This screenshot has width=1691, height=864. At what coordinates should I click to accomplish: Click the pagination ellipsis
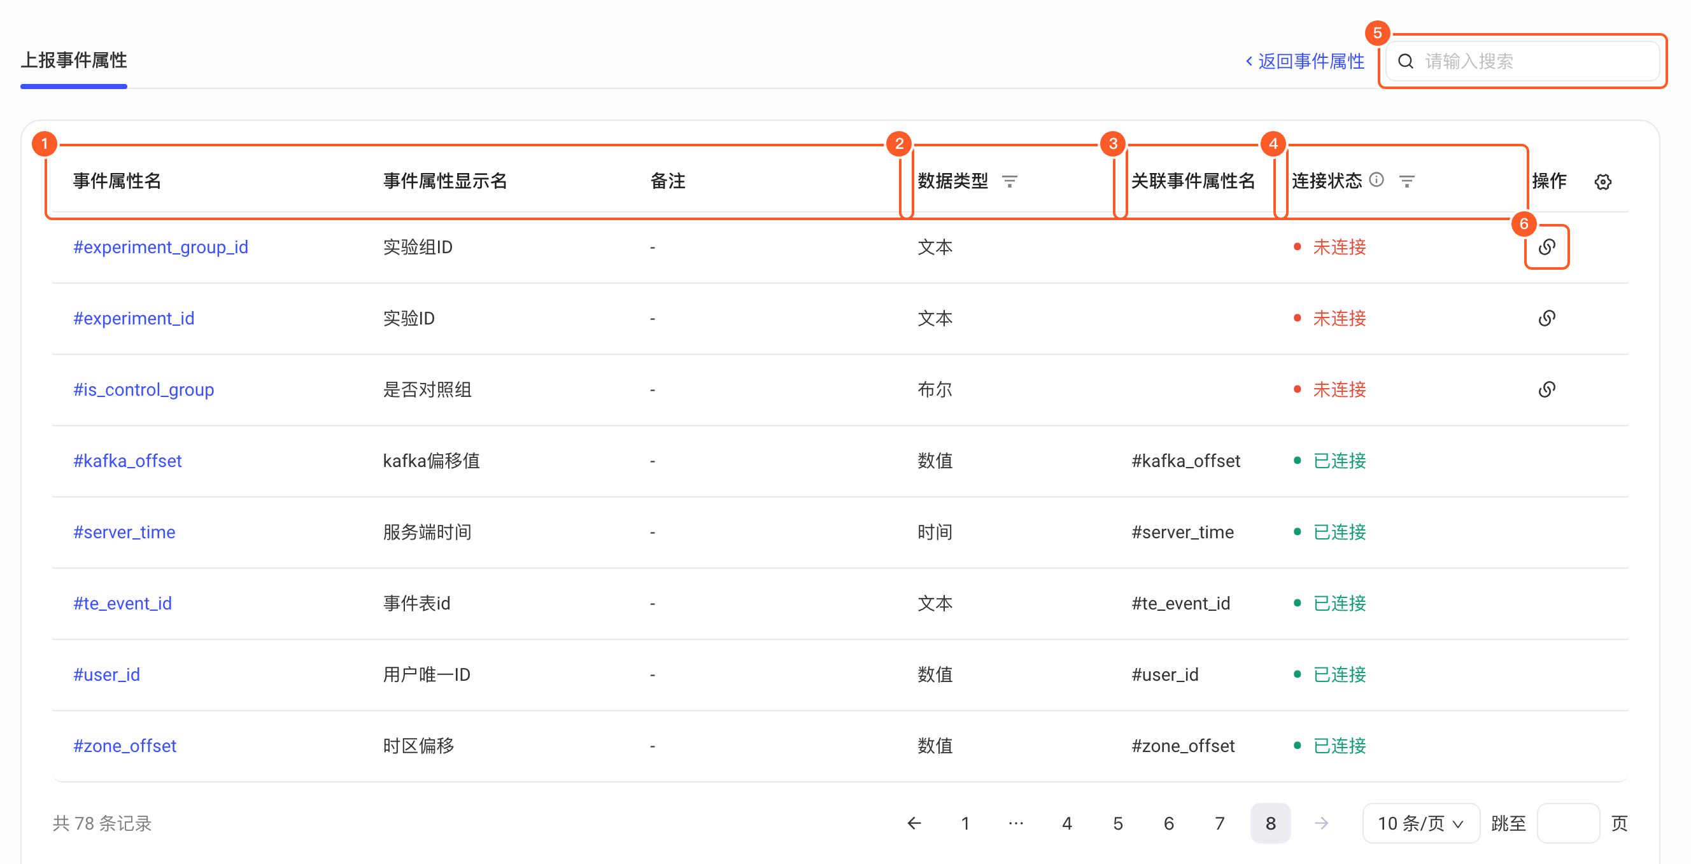[x=1015, y=823]
